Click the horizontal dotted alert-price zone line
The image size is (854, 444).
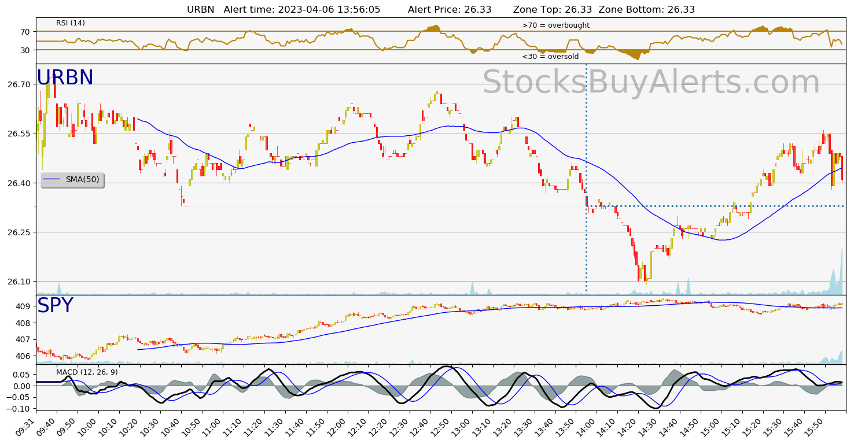coord(716,206)
